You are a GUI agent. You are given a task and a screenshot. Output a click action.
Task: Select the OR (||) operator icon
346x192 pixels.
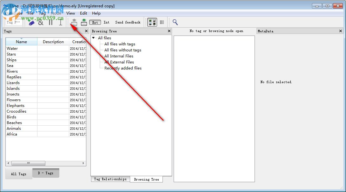(x=50, y=22)
